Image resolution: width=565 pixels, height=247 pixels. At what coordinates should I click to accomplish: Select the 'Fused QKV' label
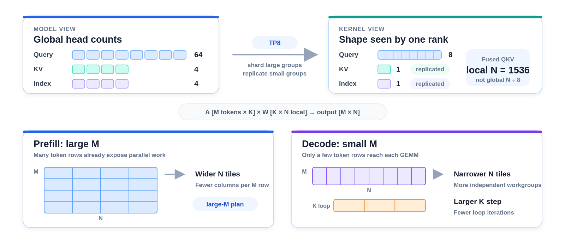[498, 59]
